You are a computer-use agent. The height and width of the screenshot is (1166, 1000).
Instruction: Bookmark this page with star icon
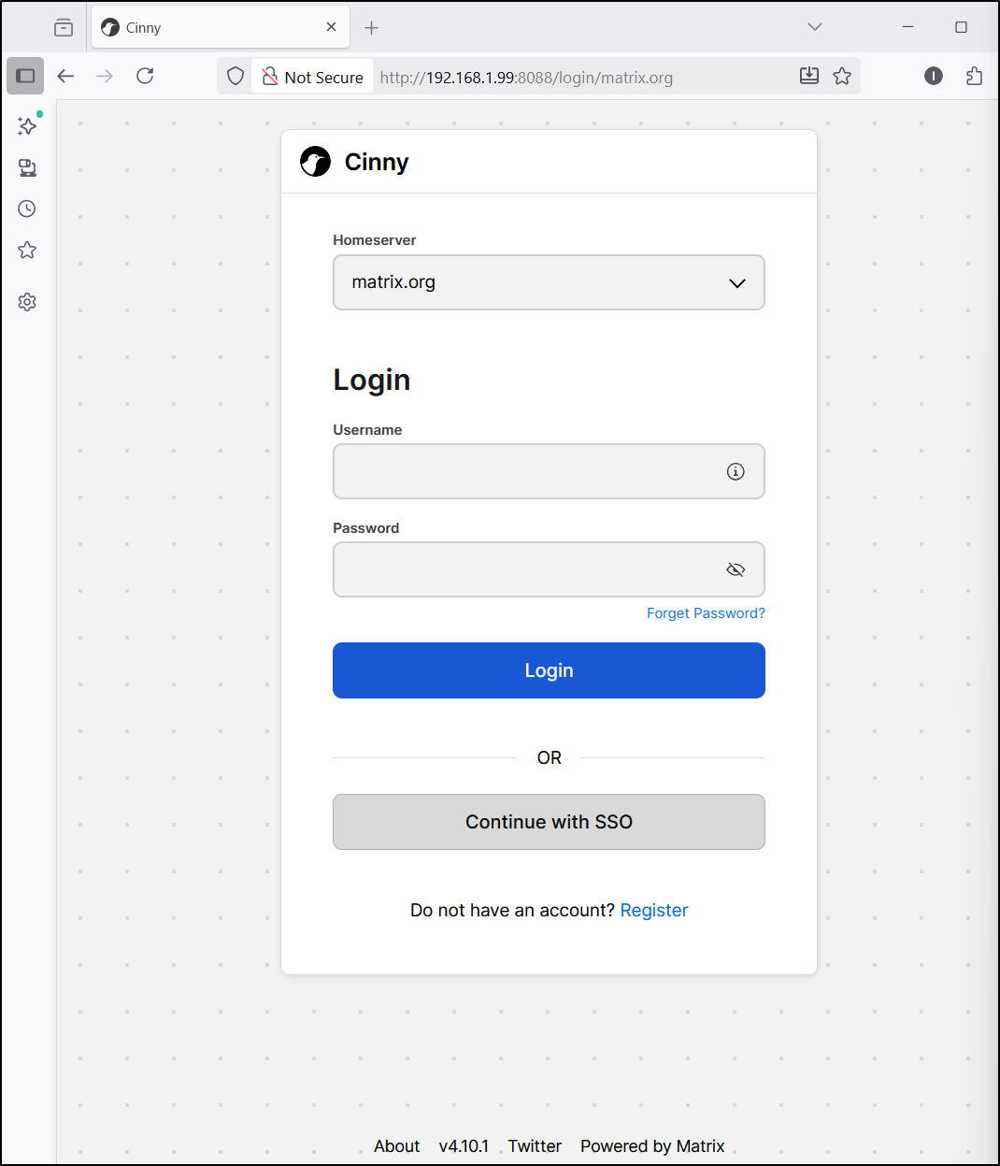pyautogui.click(x=842, y=76)
